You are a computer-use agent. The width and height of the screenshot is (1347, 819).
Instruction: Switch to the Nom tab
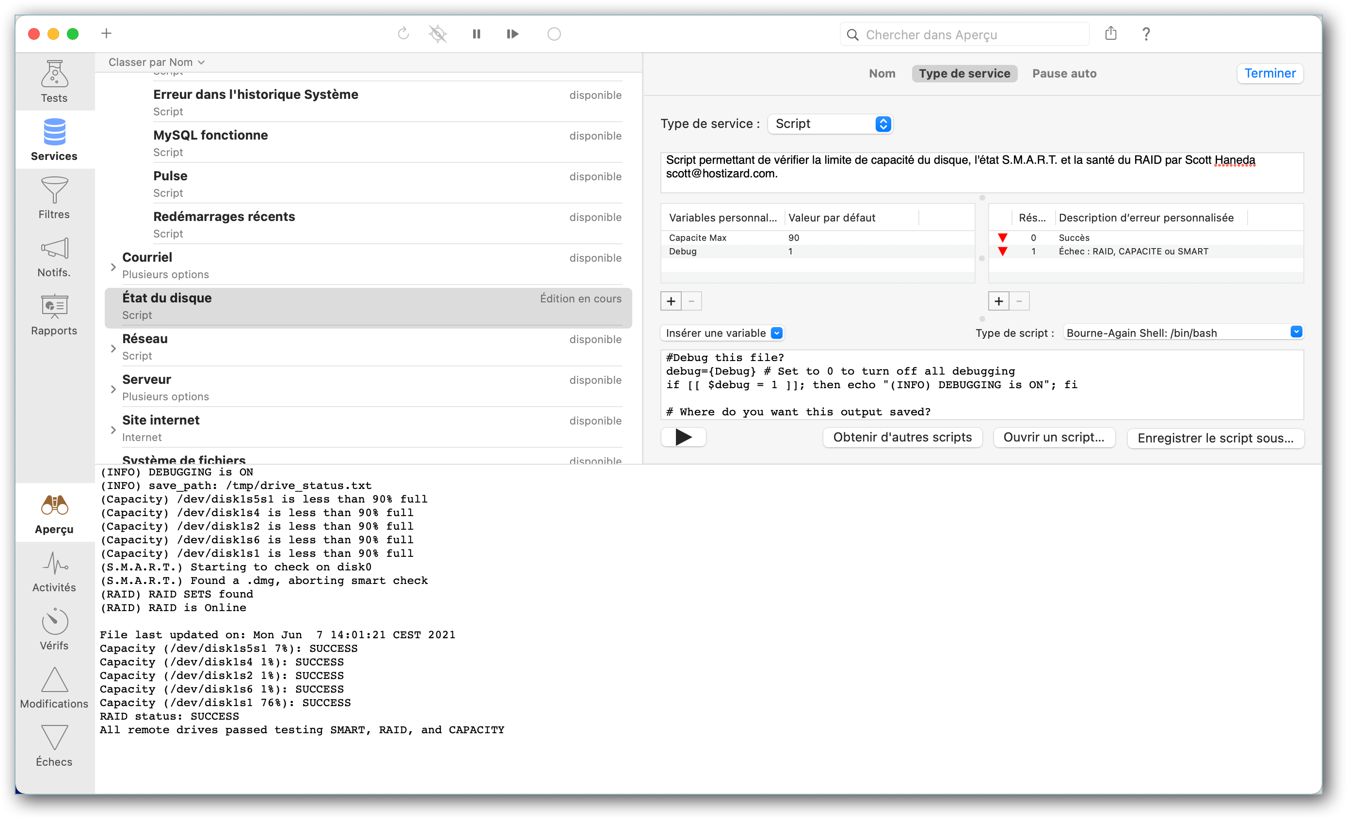click(882, 73)
